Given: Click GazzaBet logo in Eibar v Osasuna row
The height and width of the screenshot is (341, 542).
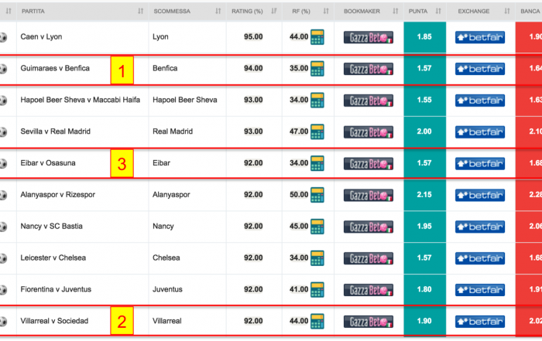Looking at the screenshot, I should point(368,164).
